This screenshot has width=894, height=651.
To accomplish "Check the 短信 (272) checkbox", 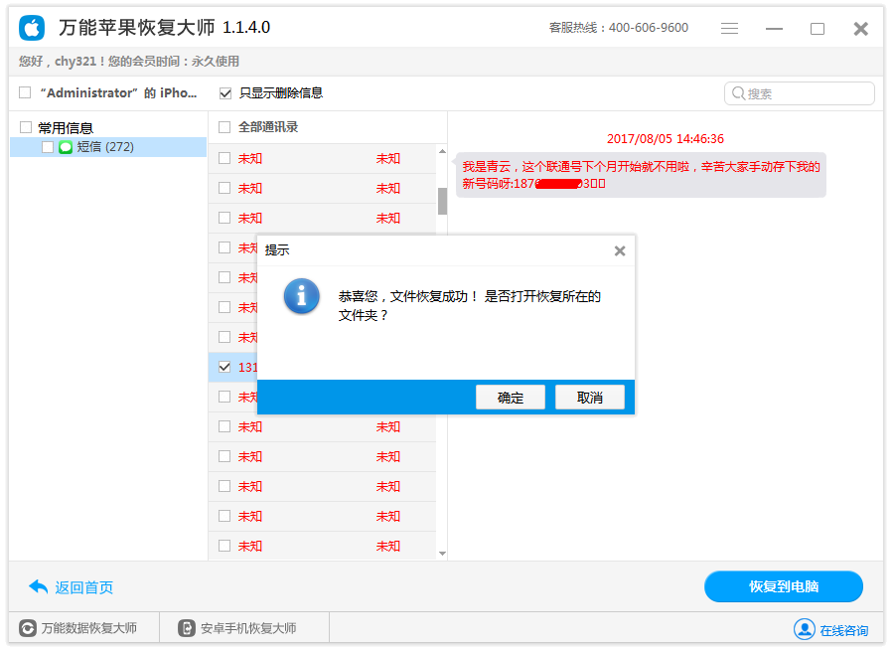I will point(48,147).
